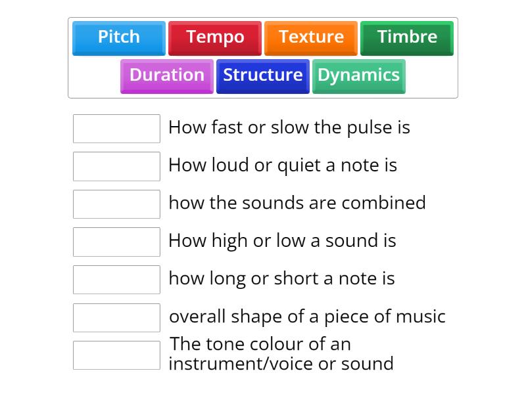Click the word tiles container panel
This screenshot has width=526, height=394.
tap(263, 56)
